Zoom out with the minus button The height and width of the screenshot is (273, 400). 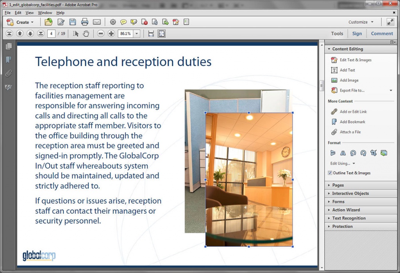pyautogui.click(x=101, y=34)
